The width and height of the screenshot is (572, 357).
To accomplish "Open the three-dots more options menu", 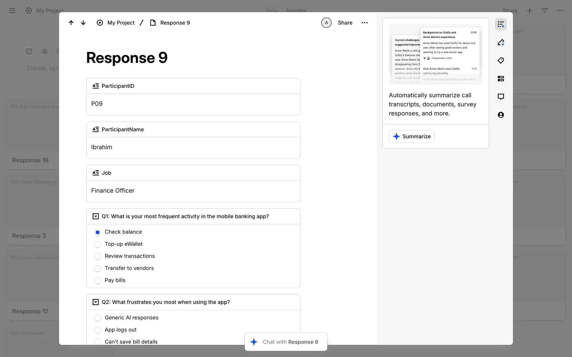I will [x=365, y=23].
